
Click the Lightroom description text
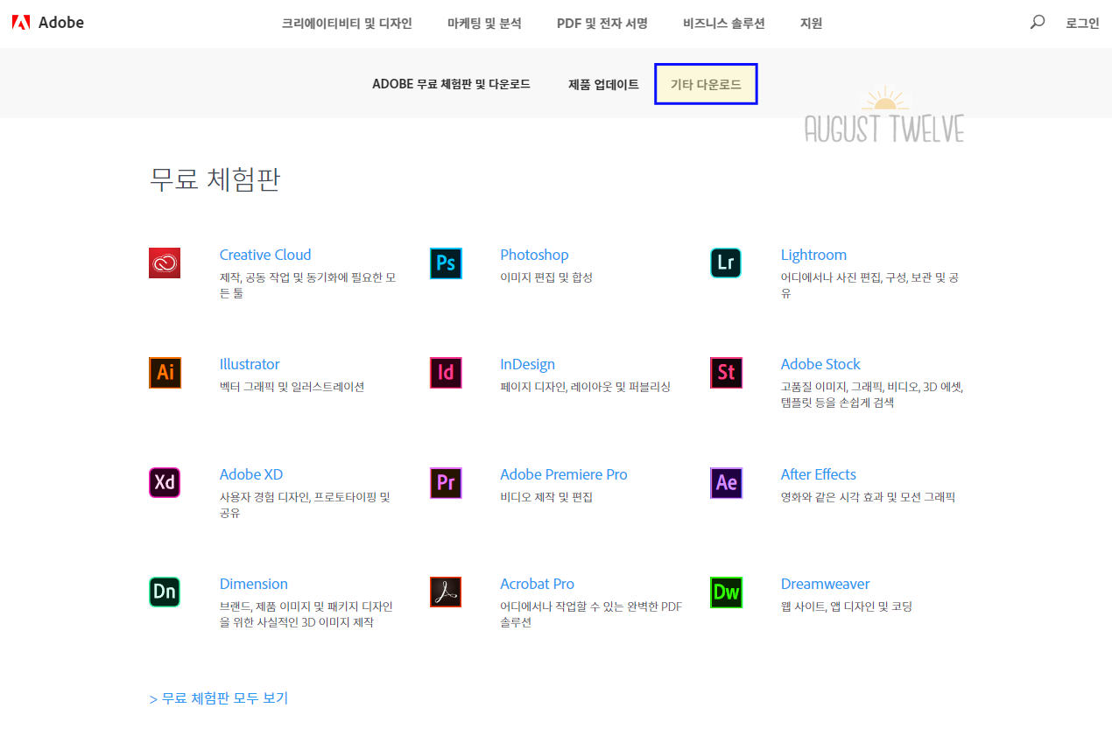[x=869, y=285]
